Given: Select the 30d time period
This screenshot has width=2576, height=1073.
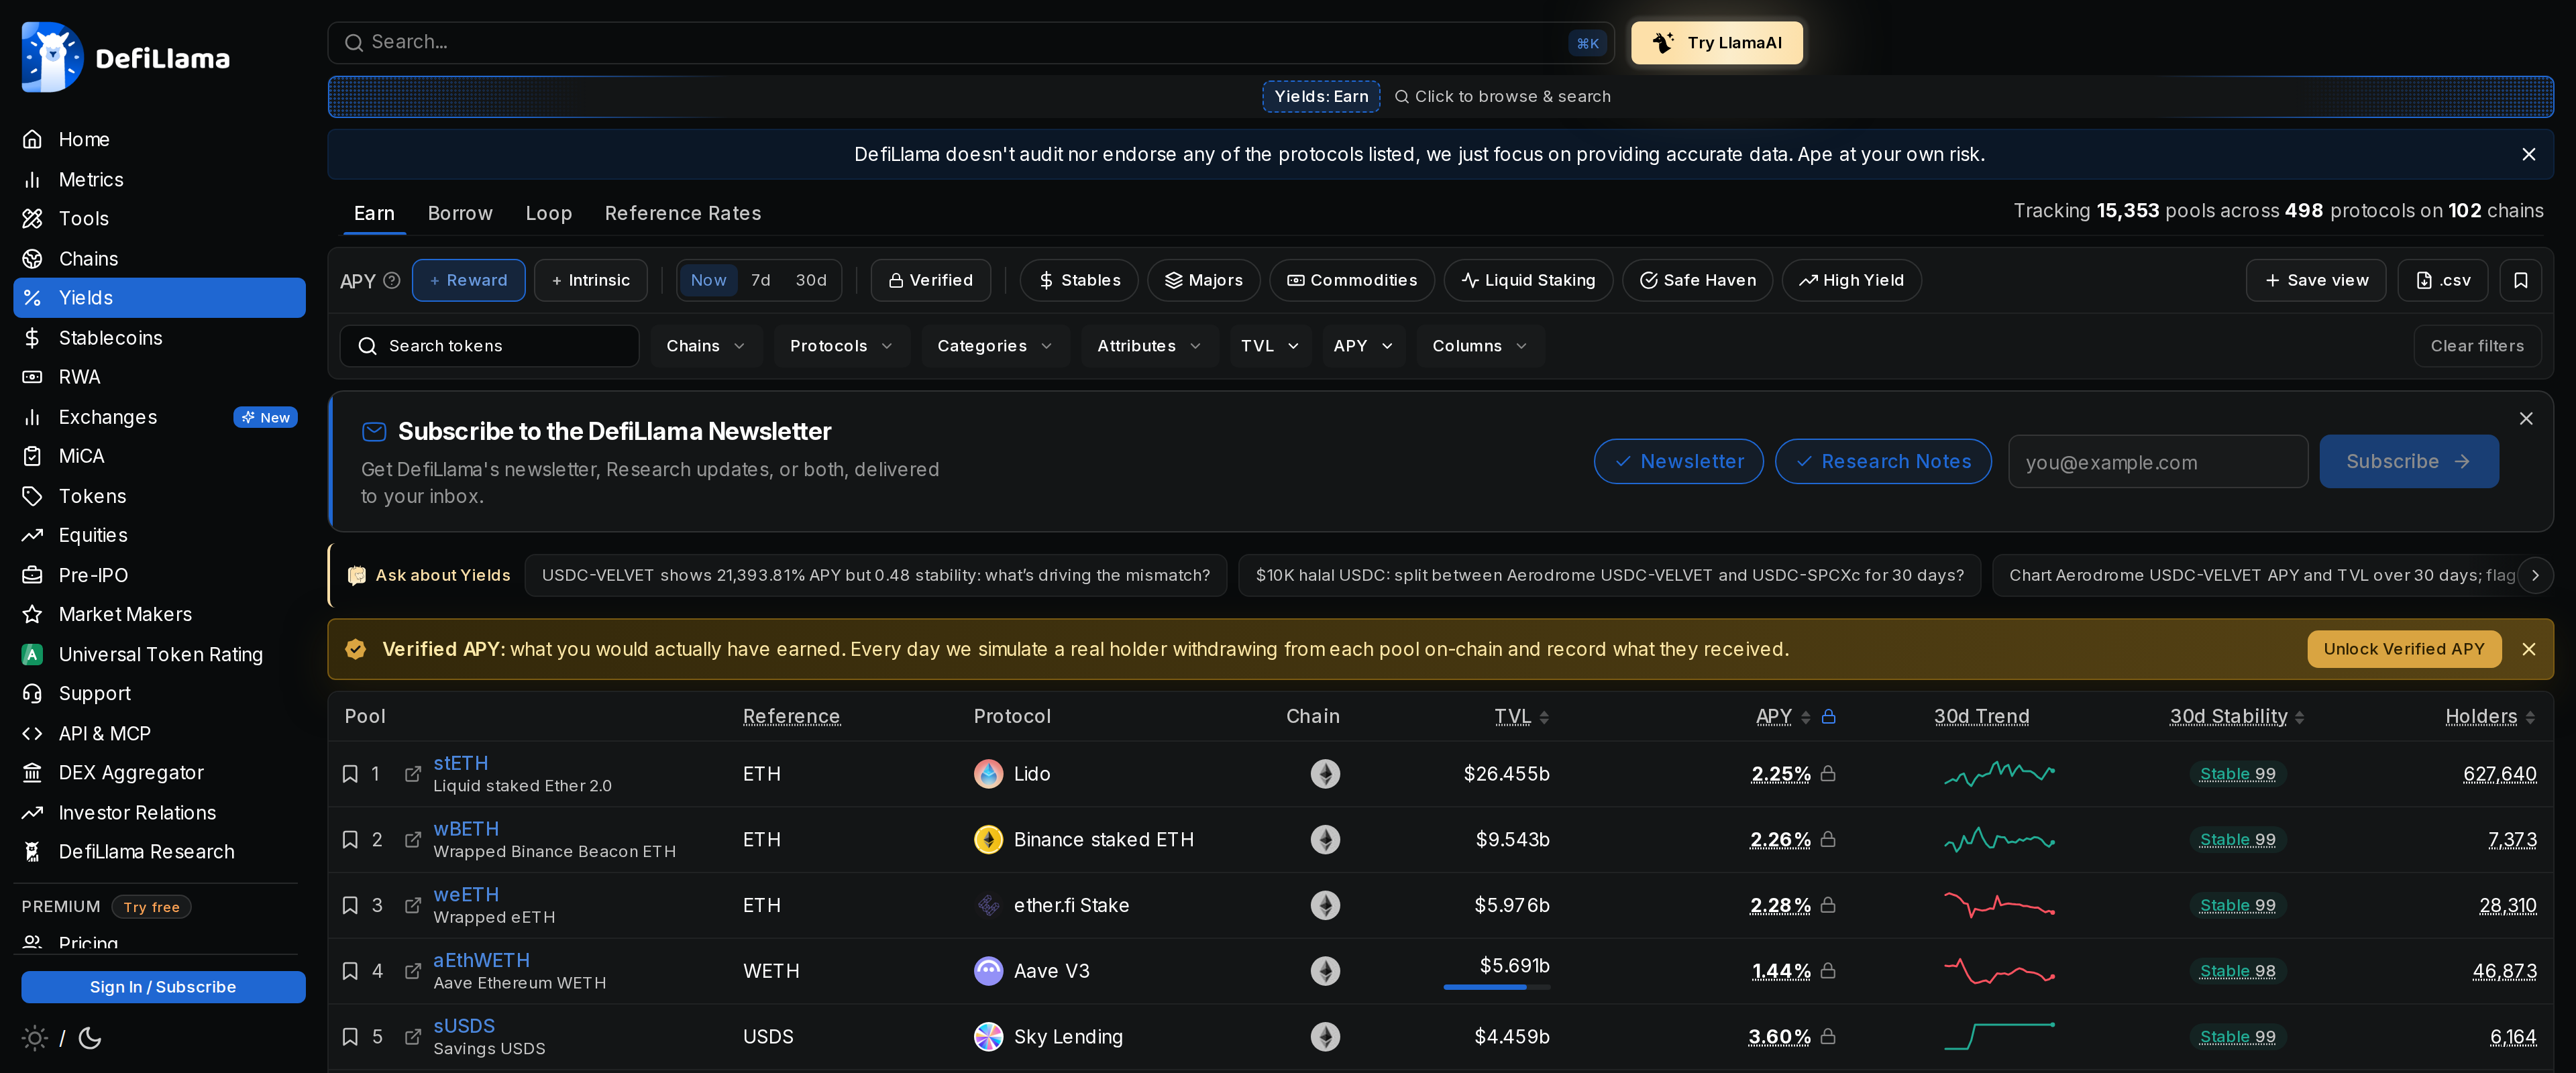Looking at the screenshot, I should coord(810,281).
